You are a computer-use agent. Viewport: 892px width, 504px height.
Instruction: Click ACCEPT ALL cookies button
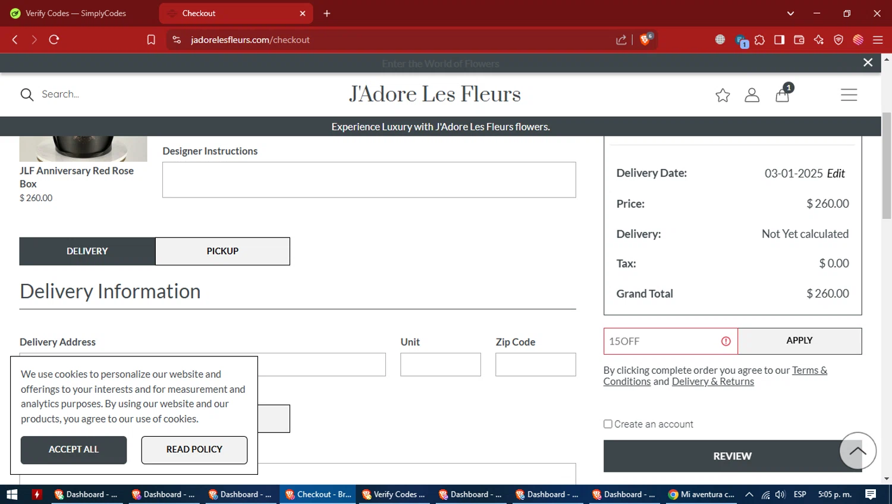pos(74,450)
